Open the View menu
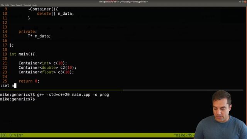This screenshot has width=247, height=139. tap(12, 5)
